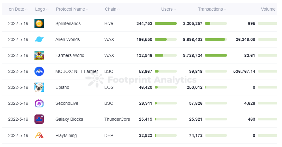This screenshot has width=282, height=147.
Task: Click the Alien Worlds planet logo
Action: (39, 39)
